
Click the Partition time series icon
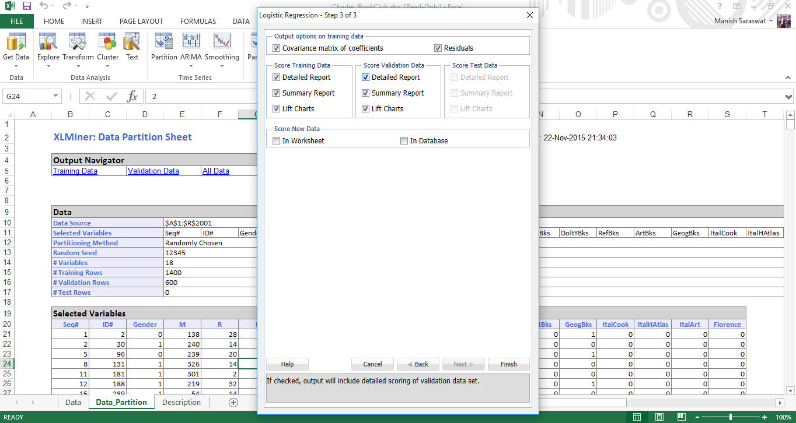coord(164,44)
